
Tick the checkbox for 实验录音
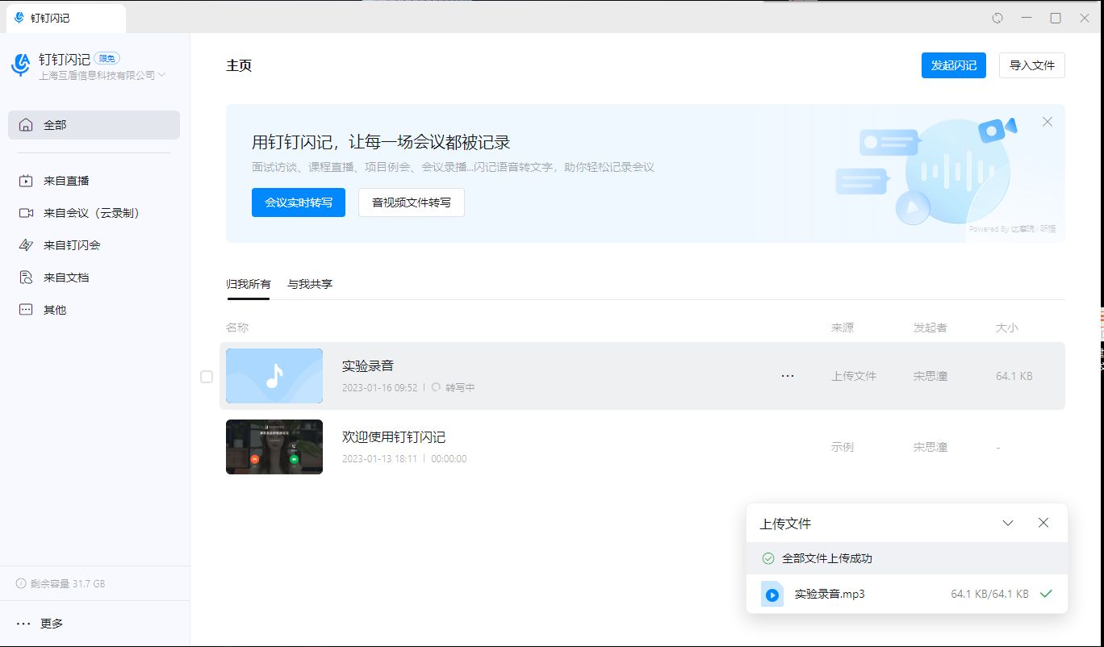(x=207, y=377)
